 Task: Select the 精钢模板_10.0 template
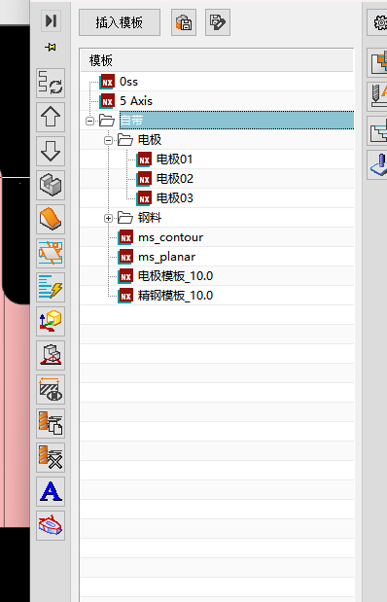tap(175, 296)
